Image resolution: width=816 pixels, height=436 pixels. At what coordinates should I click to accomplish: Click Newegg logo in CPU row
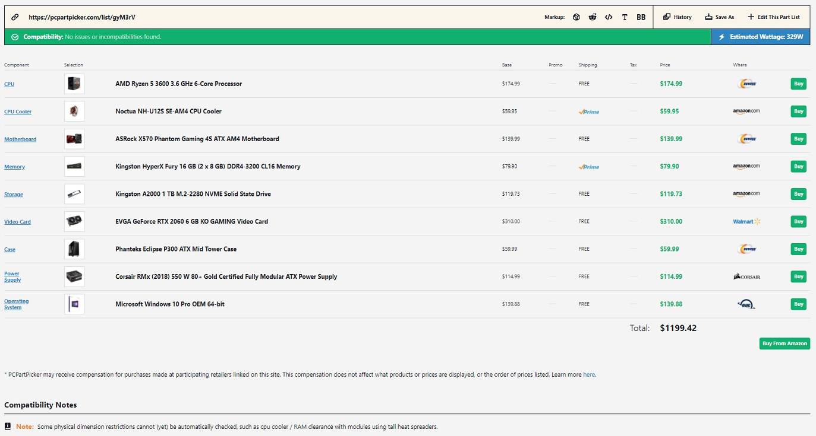pos(746,84)
